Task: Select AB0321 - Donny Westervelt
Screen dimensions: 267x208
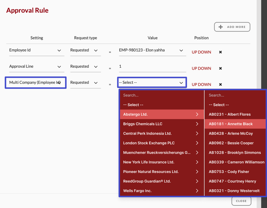Action: pyautogui.click(x=234, y=190)
